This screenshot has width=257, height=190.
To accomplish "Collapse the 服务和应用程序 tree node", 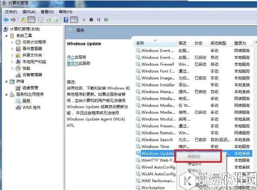I will 6,94.
